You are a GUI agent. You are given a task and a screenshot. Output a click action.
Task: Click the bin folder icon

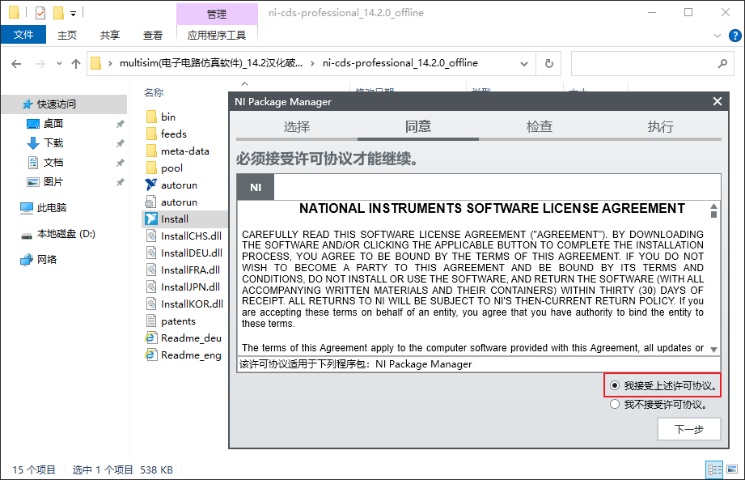click(151, 117)
